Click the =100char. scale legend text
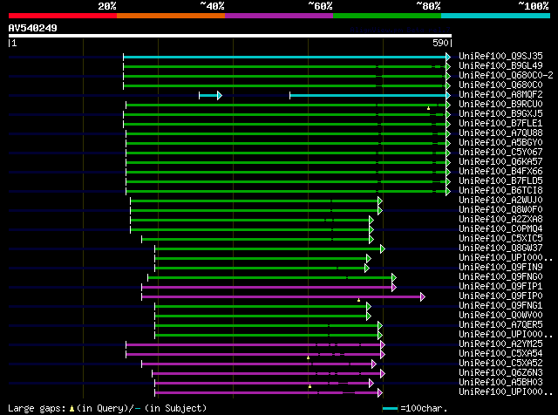This screenshot has width=558, height=415. click(424, 408)
